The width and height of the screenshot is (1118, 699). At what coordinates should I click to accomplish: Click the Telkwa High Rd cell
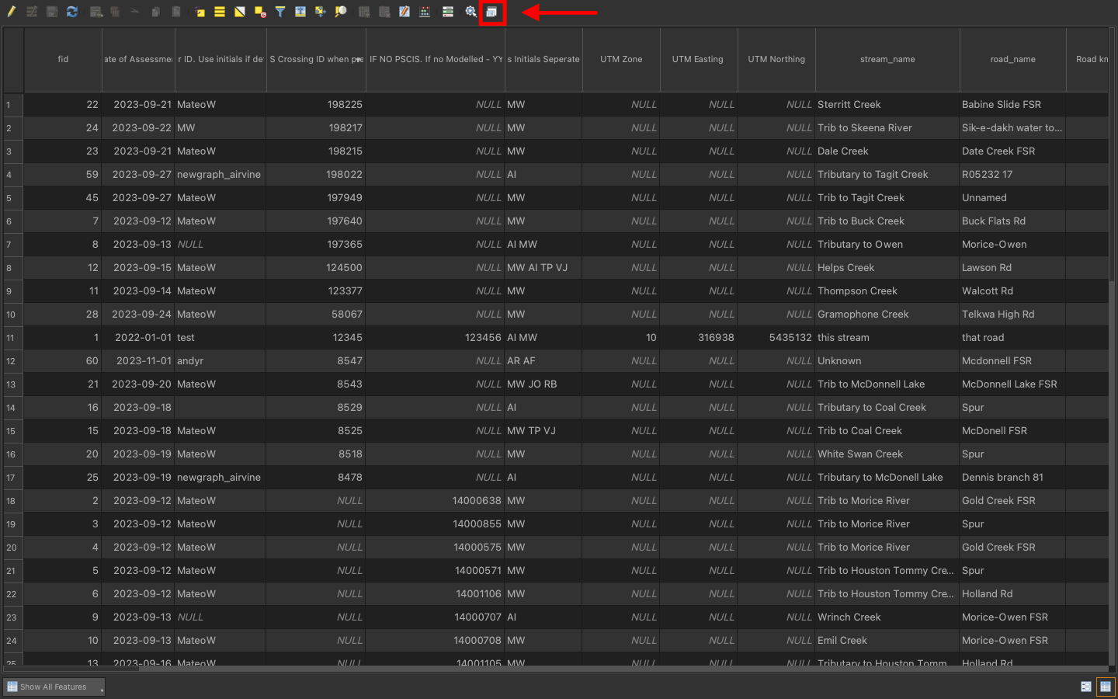[x=1013, y=315]
